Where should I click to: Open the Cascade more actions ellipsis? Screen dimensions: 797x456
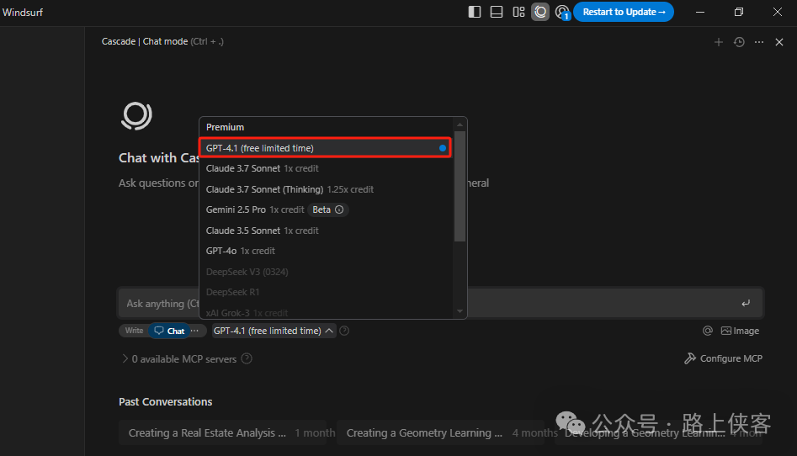click(759, 42)
